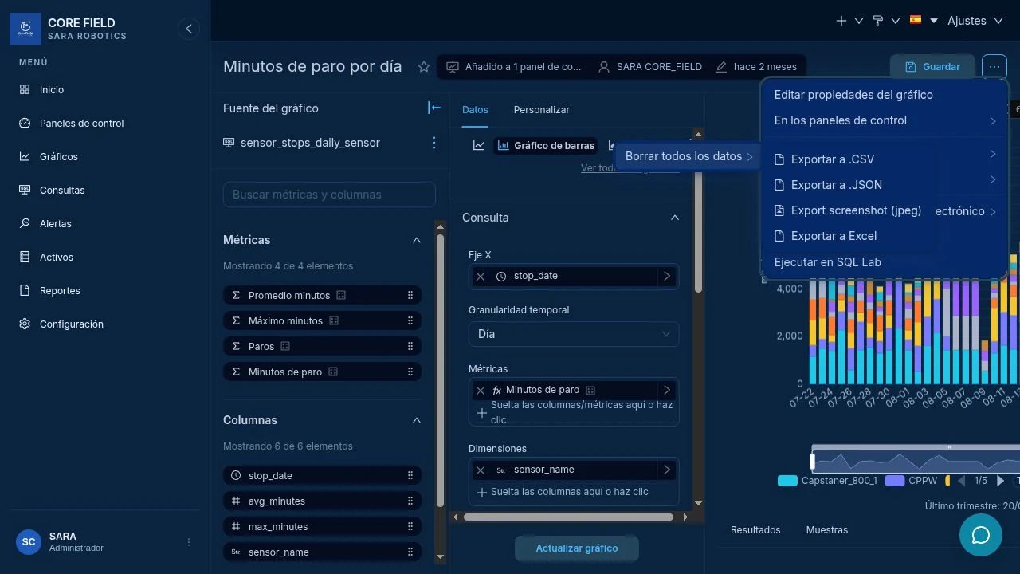This screenshot has width=1020, height=574.
Task: Focus the 'Buscar métricas y columnas' search field
Action: pyautogui.click(x=329, y=195)
